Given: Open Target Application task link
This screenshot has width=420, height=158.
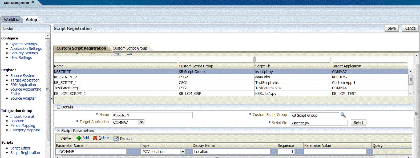Looking at the screenshot, I should (x=25, y=80).
